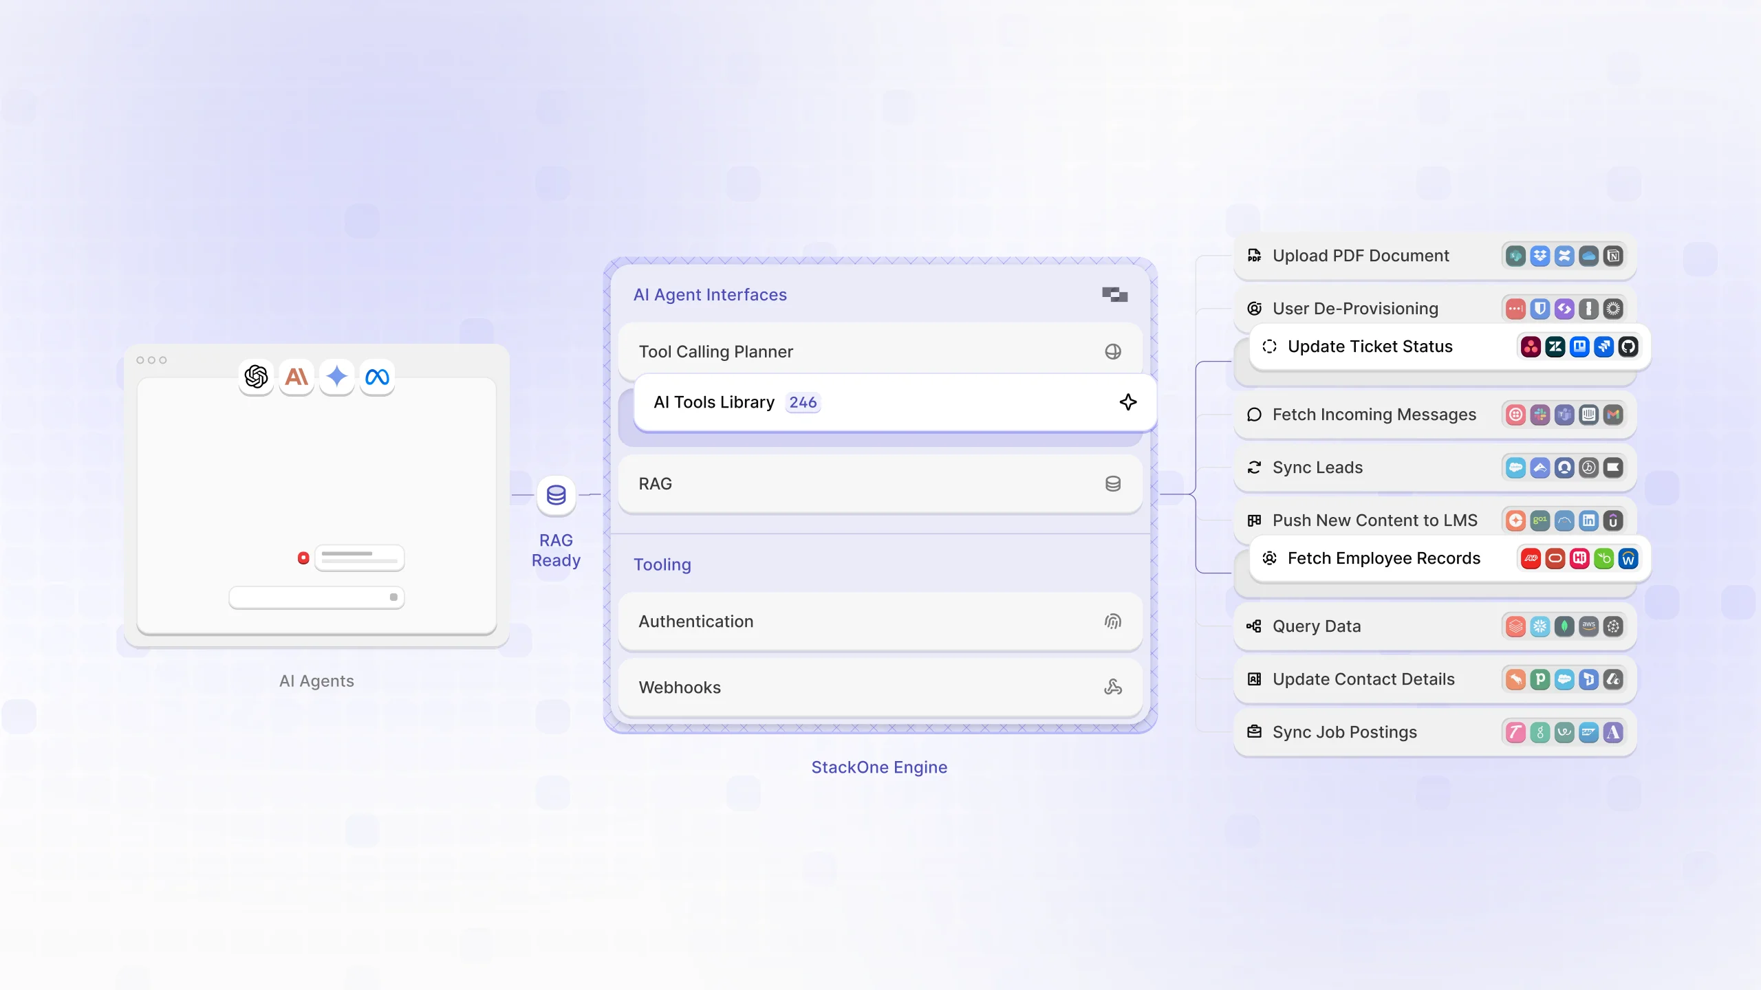Click the sparkle icon in AI Tools Library row

pos(1128,402)
